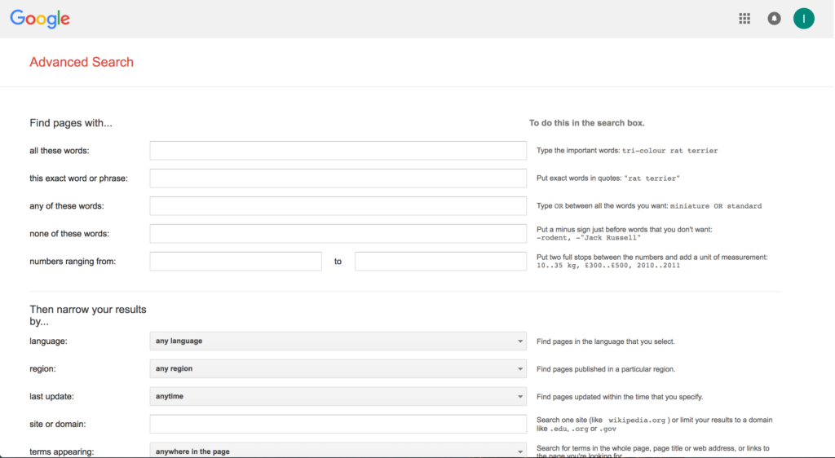
Task: Focus the 'all these words' field
Action: point(338,151)
